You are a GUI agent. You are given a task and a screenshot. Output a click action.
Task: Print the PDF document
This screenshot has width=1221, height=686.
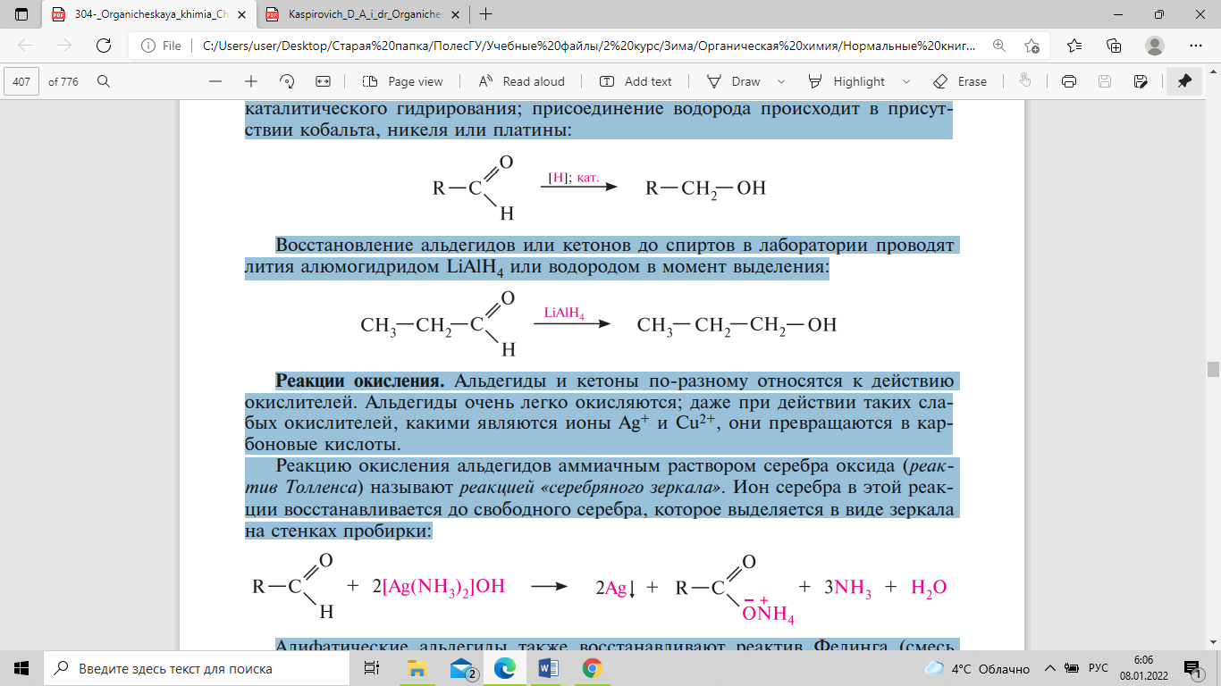pyautogui.click(x=1068, y=81)
